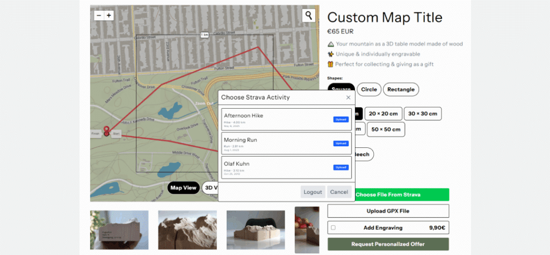This screenshot has width=550, height=255.
Task: Choose the 20 × 20 cm size
Action: pos(383,114)
